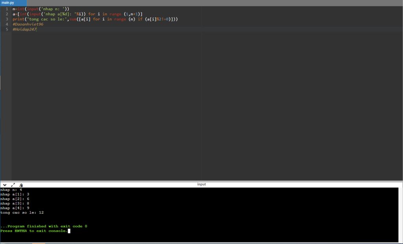
Task: Click the code line n=int(input('nhap n: '))
Action: pos(41,9)
